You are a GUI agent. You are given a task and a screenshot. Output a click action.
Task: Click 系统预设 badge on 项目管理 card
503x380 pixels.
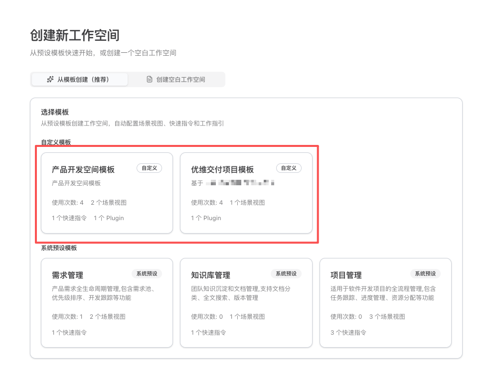point(425,273)
